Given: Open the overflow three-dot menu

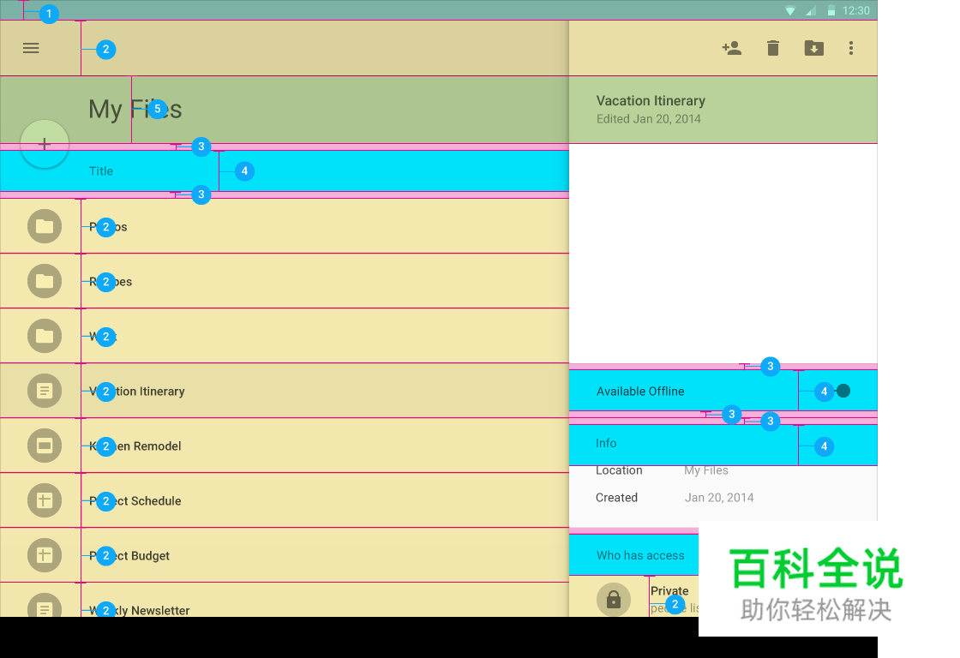Looking at the screenshot, I should (x=851, y=48).
